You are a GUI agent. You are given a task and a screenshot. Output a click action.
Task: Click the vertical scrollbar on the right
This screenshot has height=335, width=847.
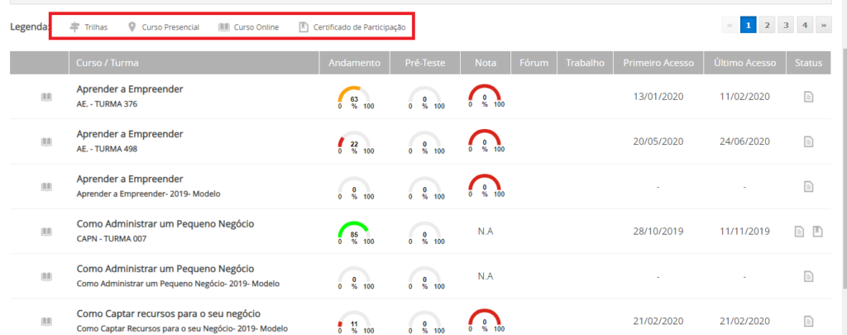(x=841, y=165)
